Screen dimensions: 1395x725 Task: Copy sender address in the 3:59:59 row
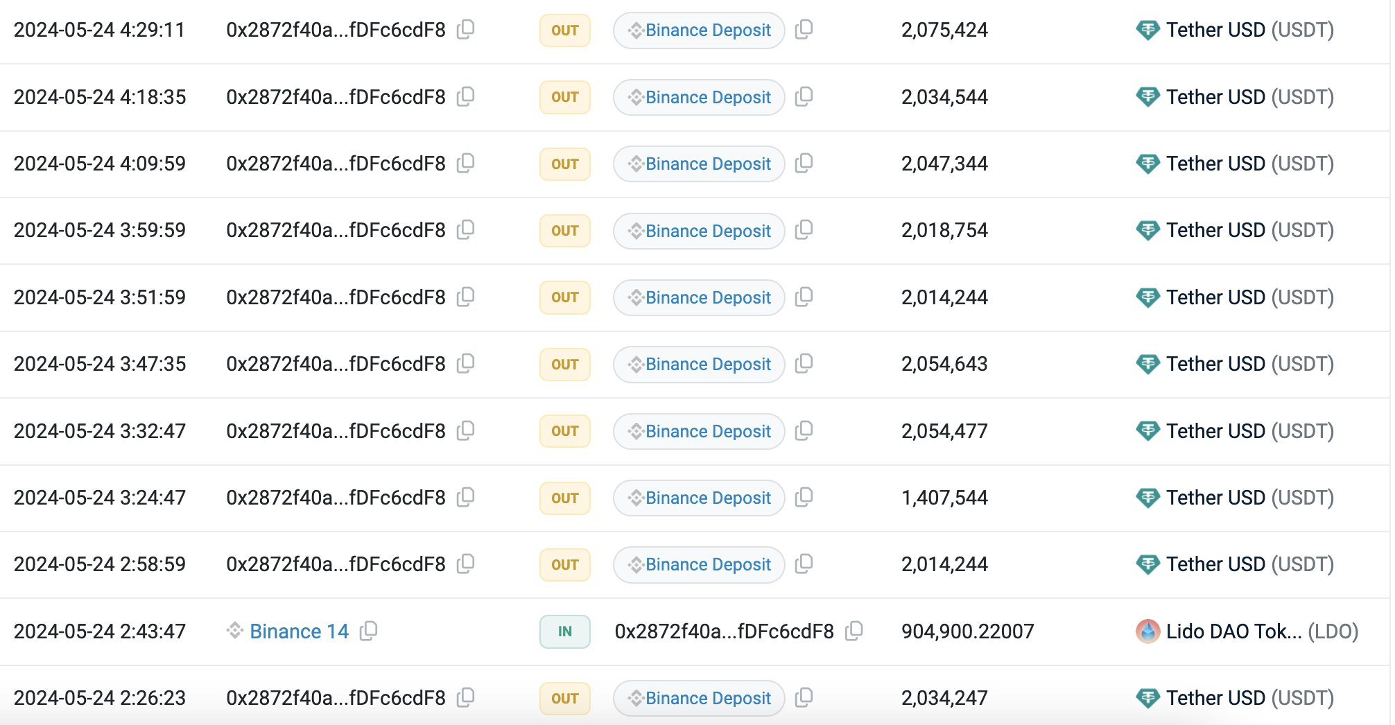pyautogui.click(x=466, y=230)
